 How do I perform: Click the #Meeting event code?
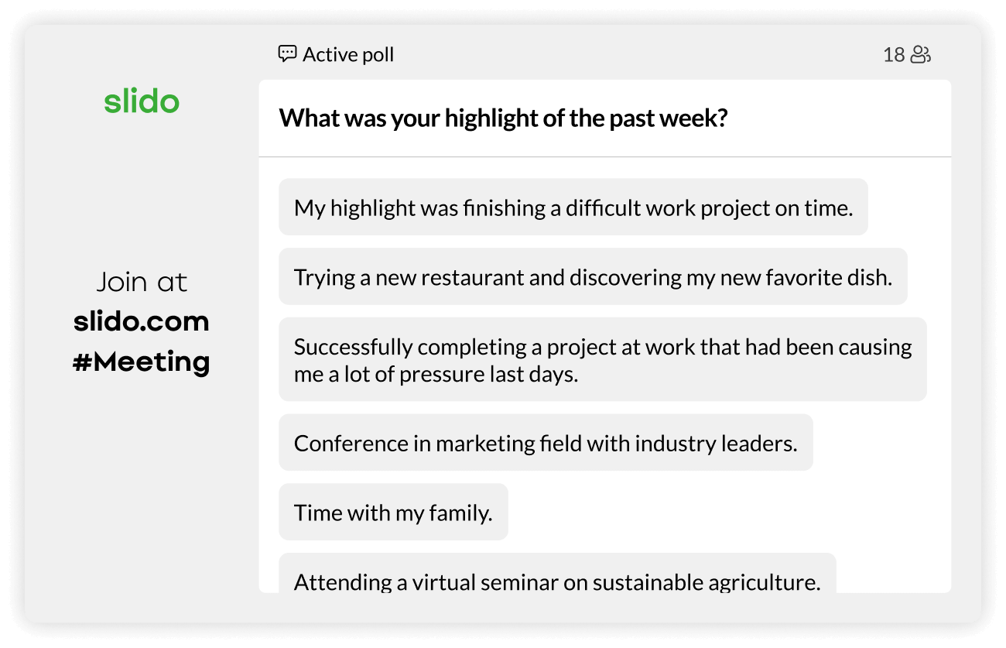click(x=142, y=362)
